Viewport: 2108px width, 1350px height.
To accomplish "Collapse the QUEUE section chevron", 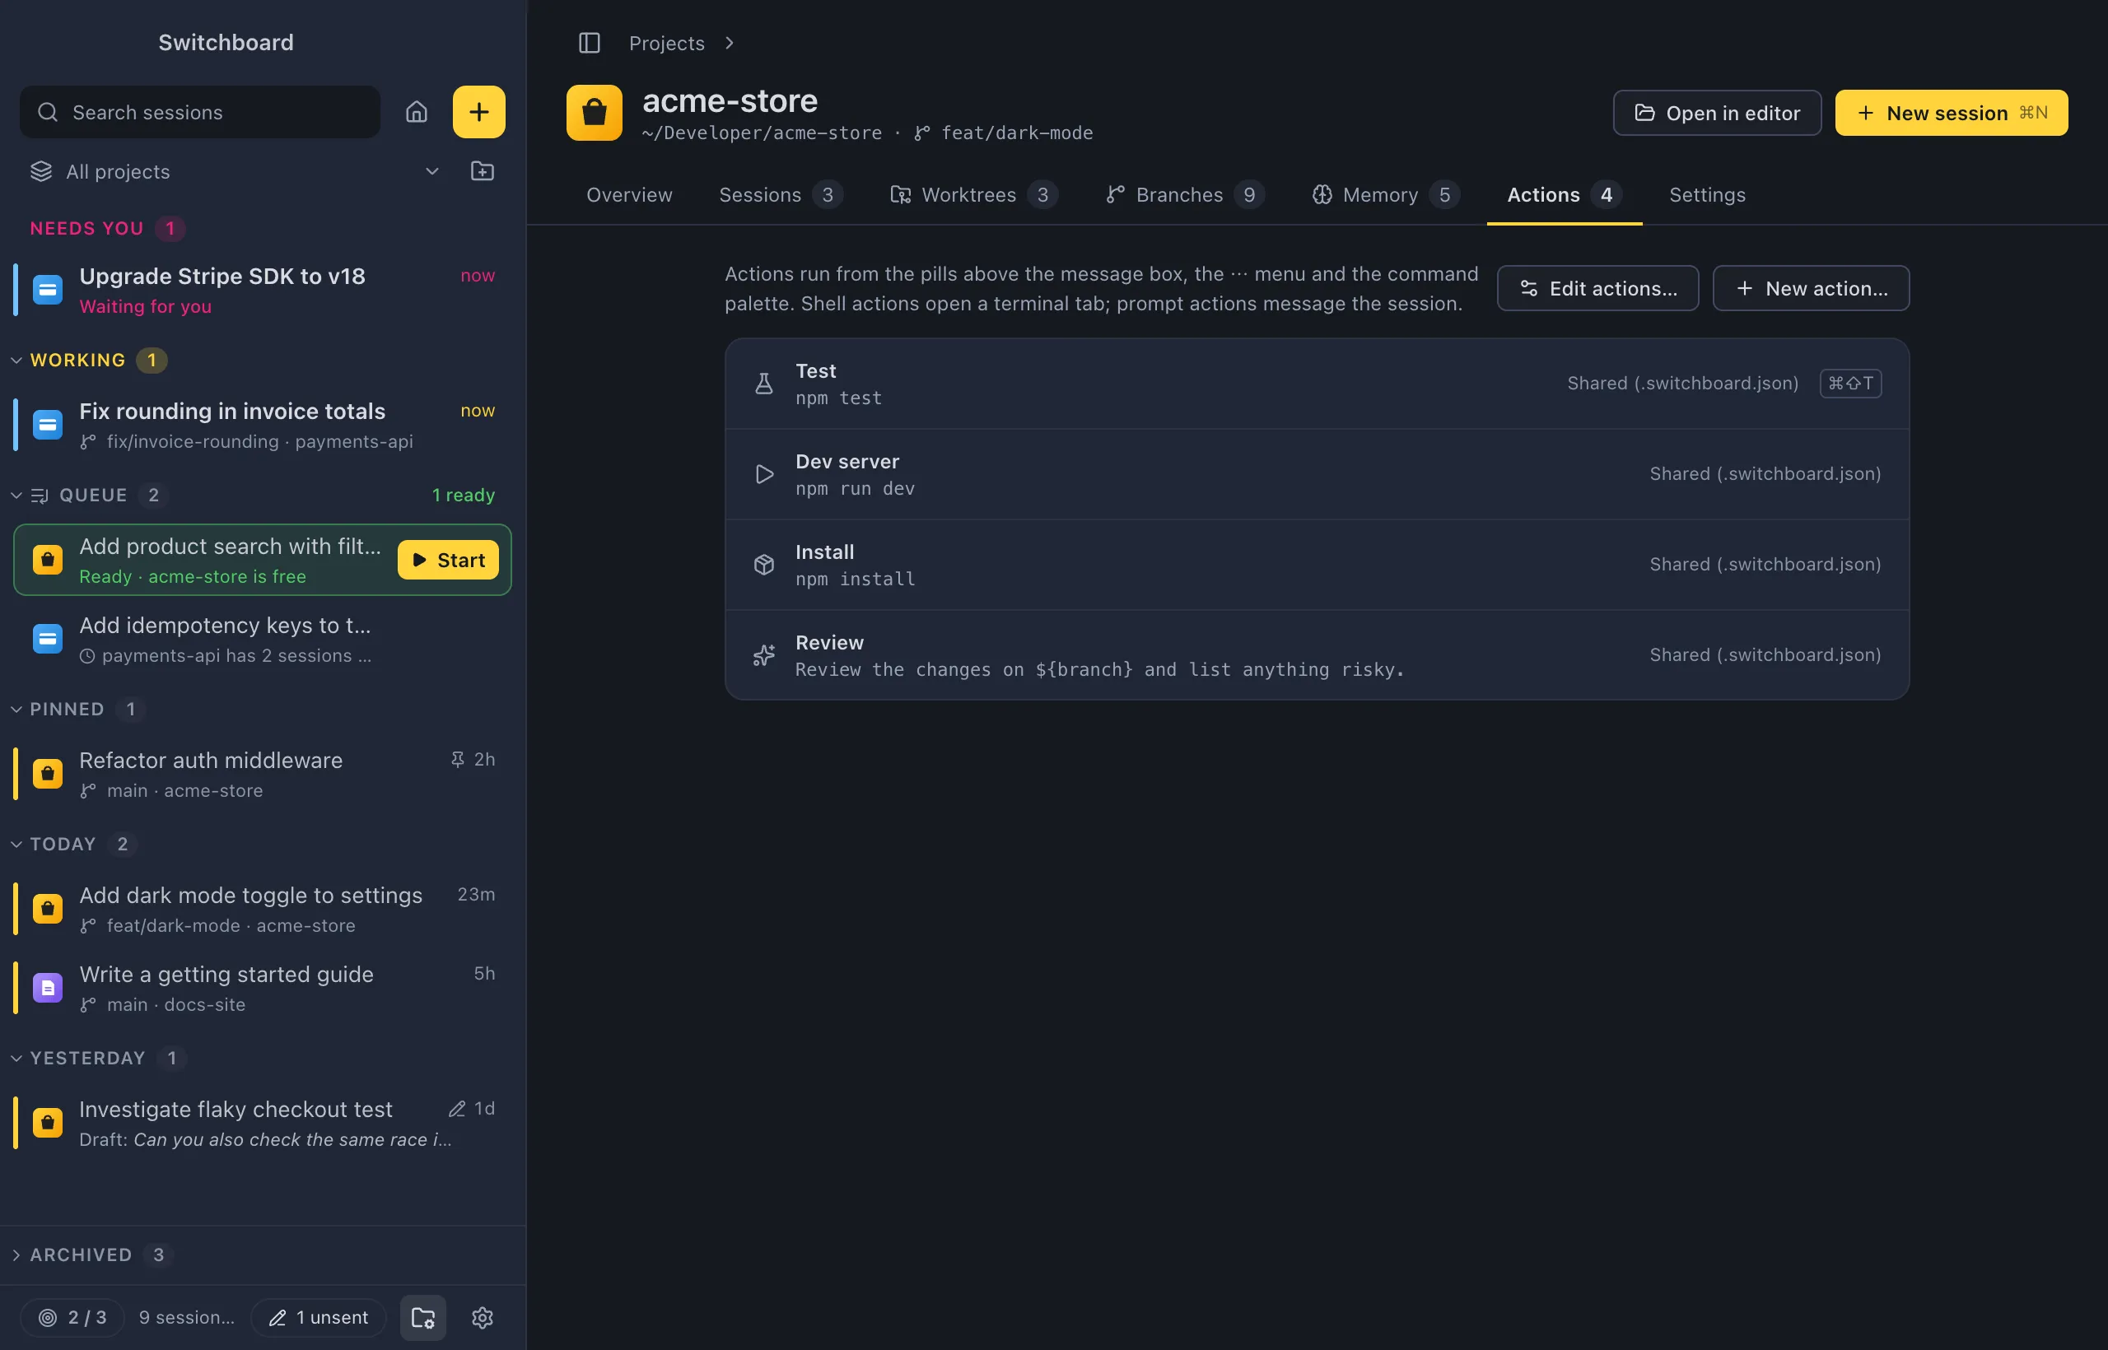I will pos(16,496).
